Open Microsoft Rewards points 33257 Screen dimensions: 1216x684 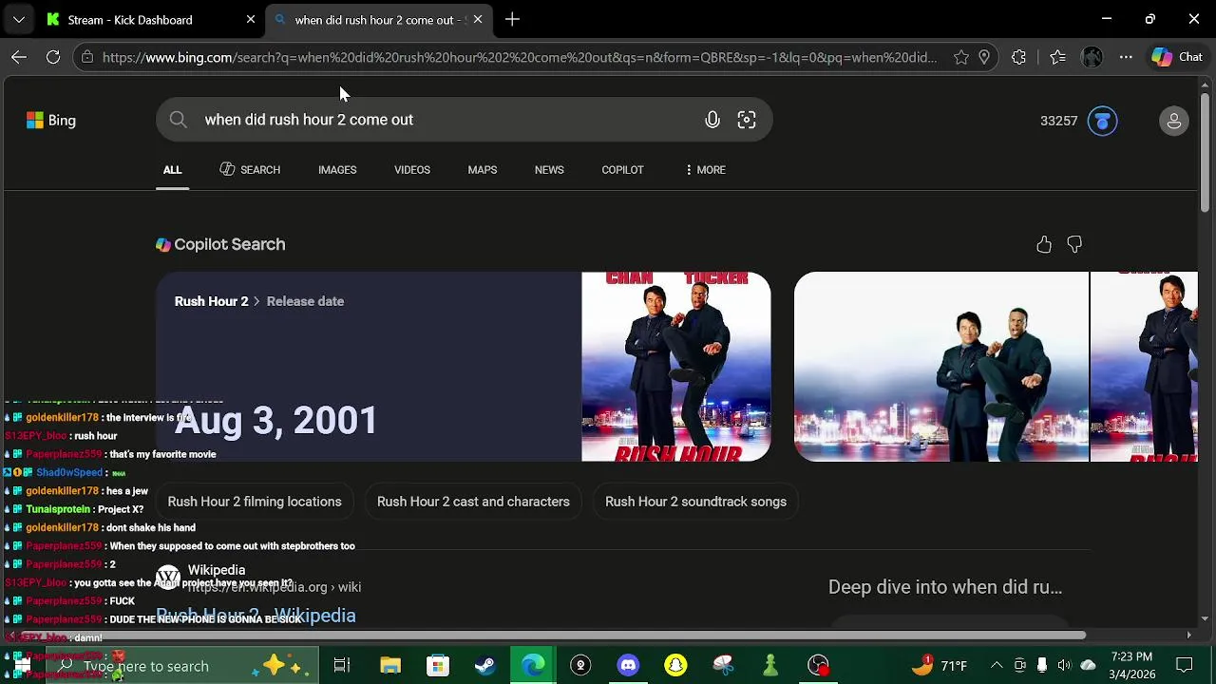1058,121
